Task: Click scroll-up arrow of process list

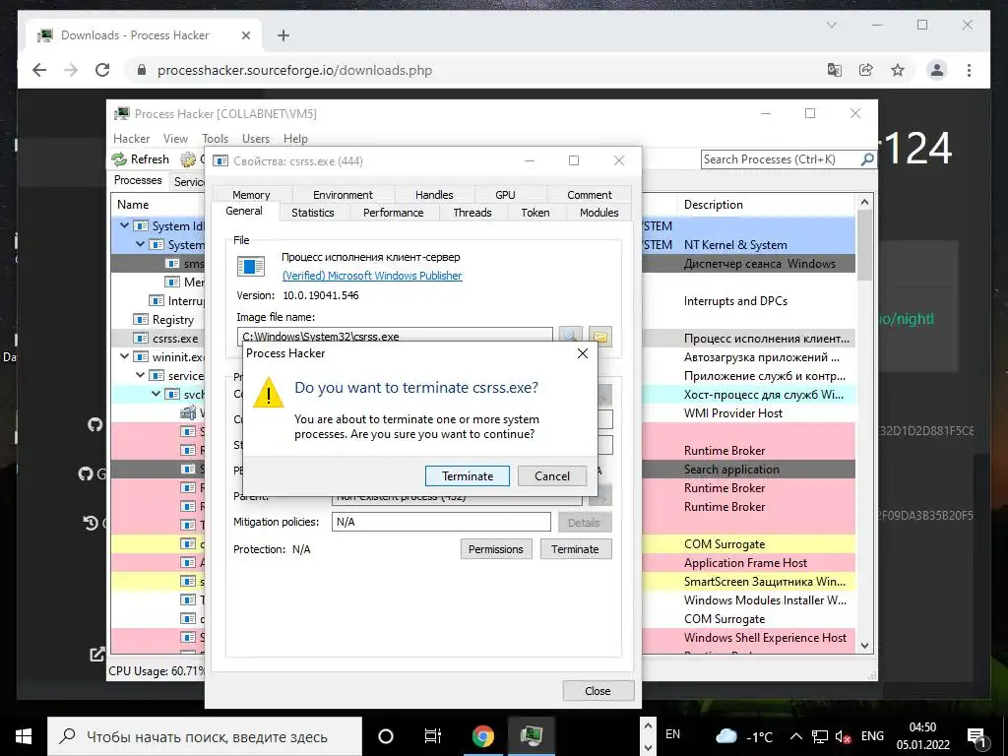Action: click(x=864, y=202)
